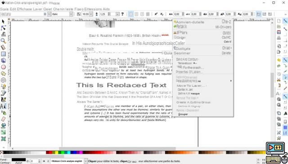This screenshot has height=164, width=288.
Task: Select the Spiral tool
Action: click(3, 80)
